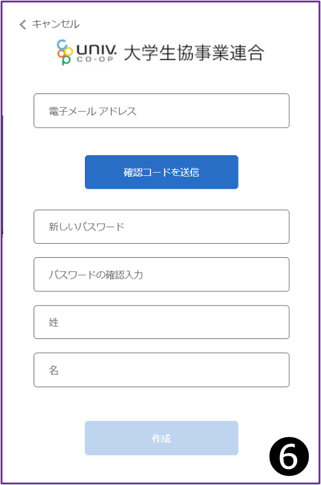The height and width of the screenshot is (485, 321).
Task: Click the white digit inside the black badge
Action: [x=288, y=457]
